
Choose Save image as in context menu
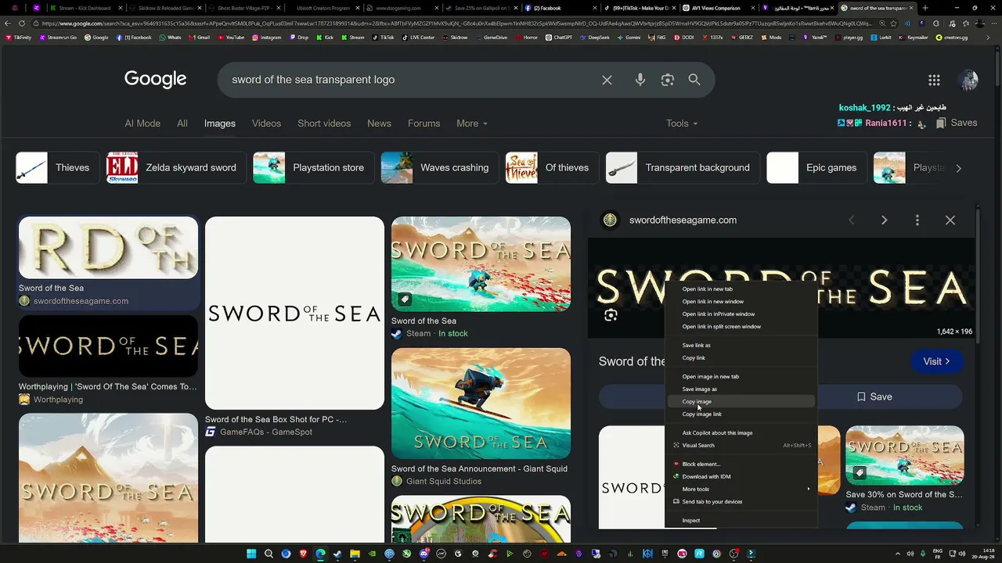[x=741, y=389]
